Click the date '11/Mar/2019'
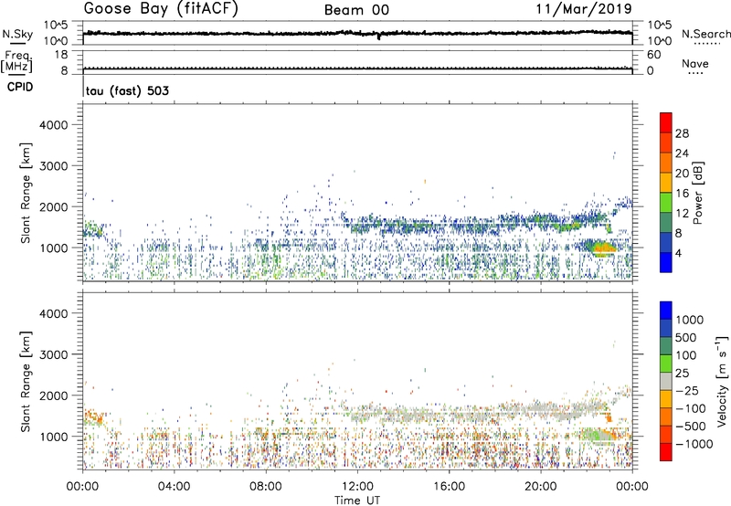The height and width of the screenshot is (506, 731). [x=584, y=8]
